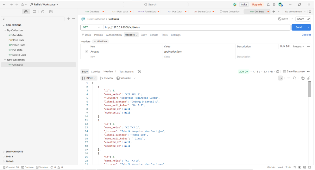Toggle word wrap in response body
This screenshot has width=315, height=170.
point(280,78)
